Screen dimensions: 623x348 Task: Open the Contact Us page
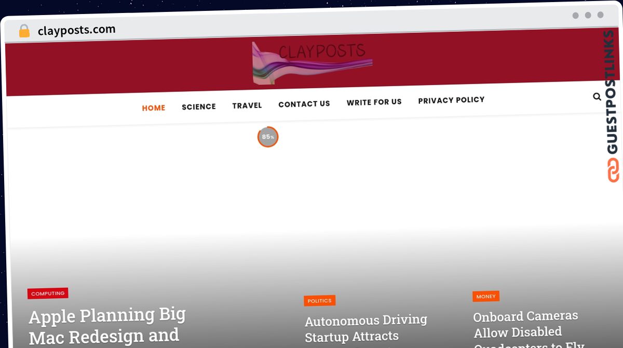(304, 104)
